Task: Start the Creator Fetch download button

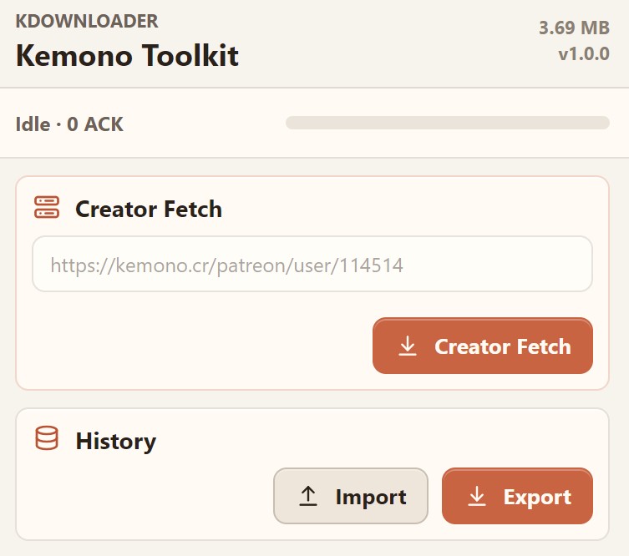Action: [x=483, y=346]
